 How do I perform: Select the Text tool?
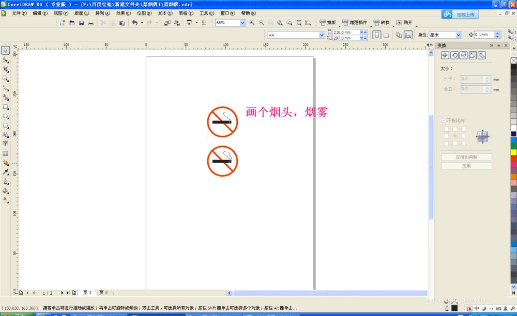(5, 143)
